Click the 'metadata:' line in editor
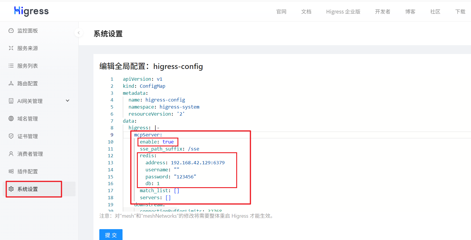This screenshot has height=240, width=471. coord(135,93)
